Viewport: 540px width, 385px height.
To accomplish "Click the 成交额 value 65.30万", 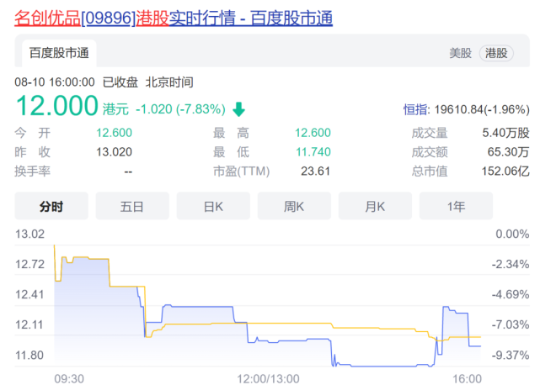I will point(508,152).
